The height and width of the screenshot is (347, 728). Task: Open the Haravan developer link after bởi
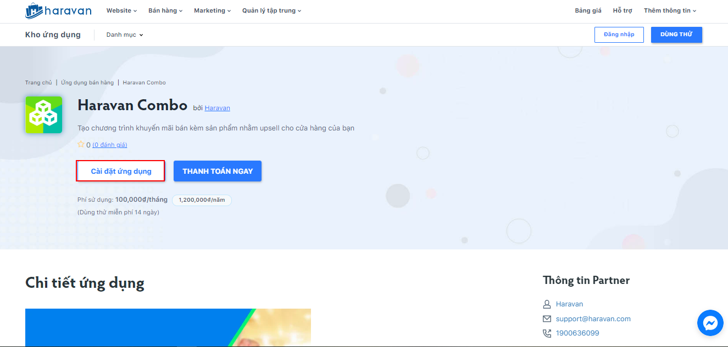[x=218, y=108]
